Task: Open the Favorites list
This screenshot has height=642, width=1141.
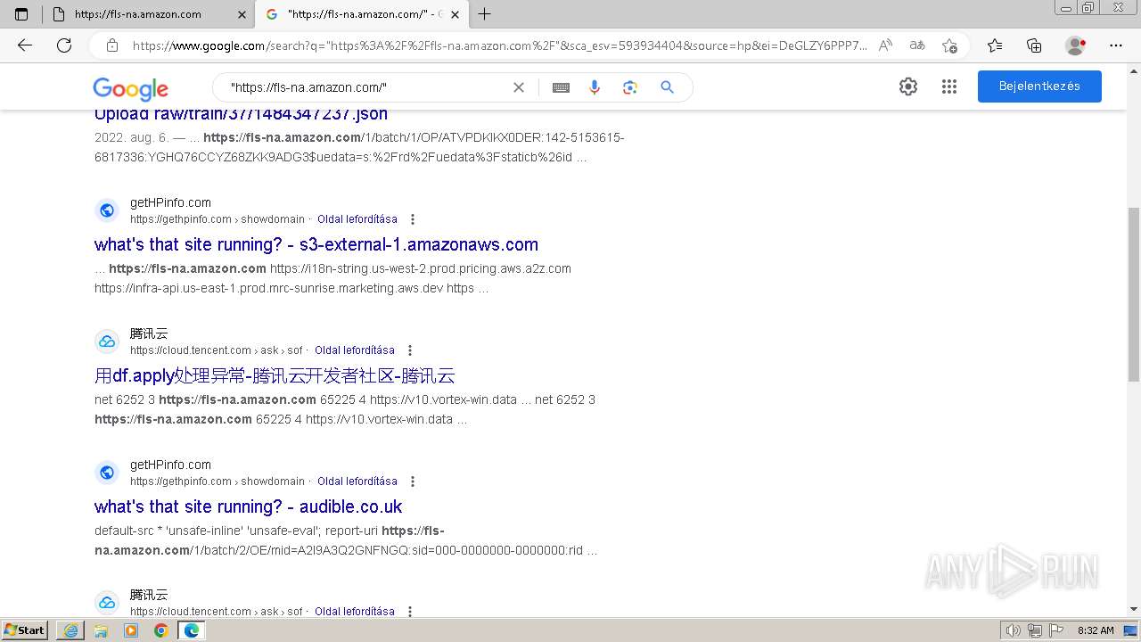Action: (x=995, y=45)
